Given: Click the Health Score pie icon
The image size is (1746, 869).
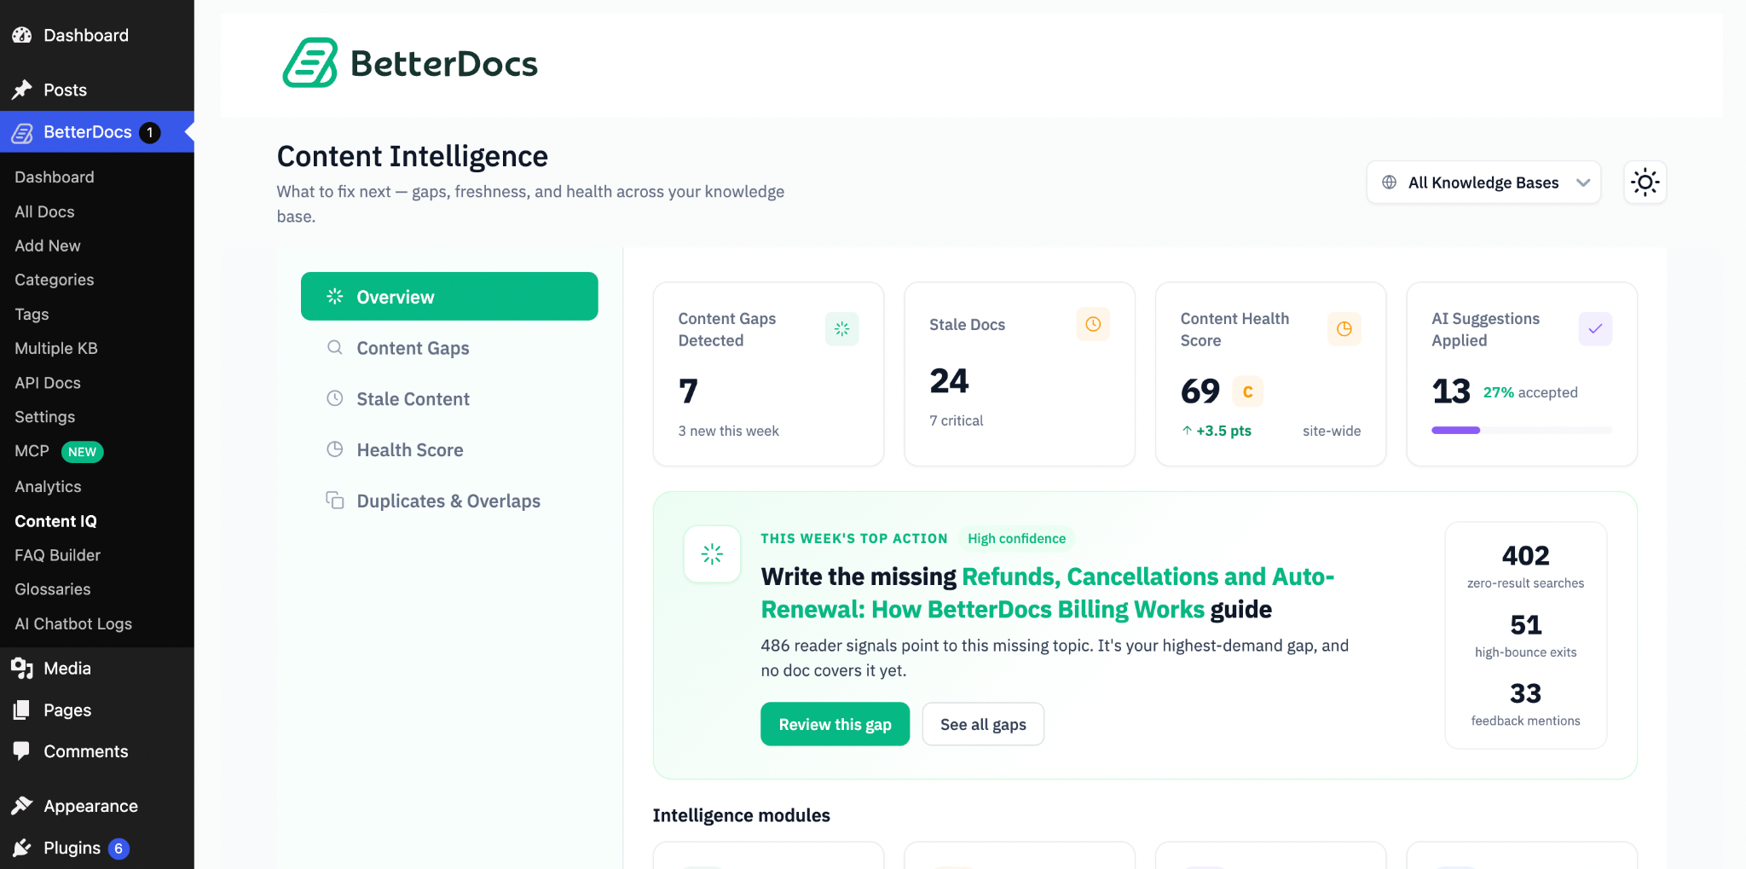Looking at the screenshot, I should pyautogui.click(x=335, y=449).
